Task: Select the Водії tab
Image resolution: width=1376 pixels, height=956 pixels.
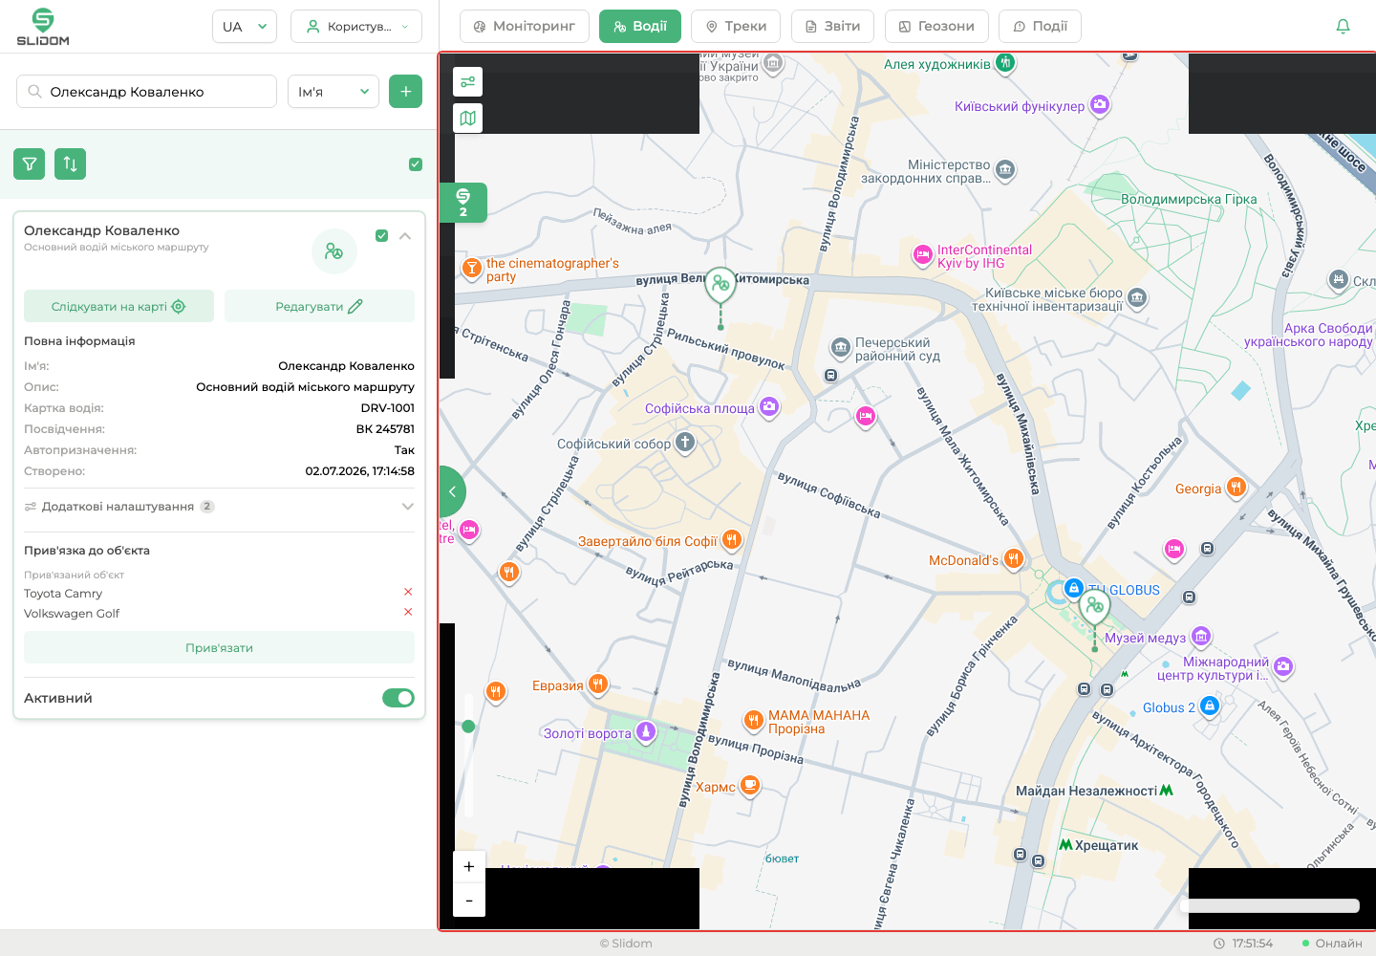Action: click(640, 27)
